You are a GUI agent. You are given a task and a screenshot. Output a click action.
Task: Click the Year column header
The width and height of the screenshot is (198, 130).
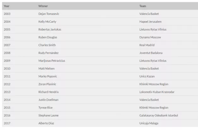click(x=7, y=6)
